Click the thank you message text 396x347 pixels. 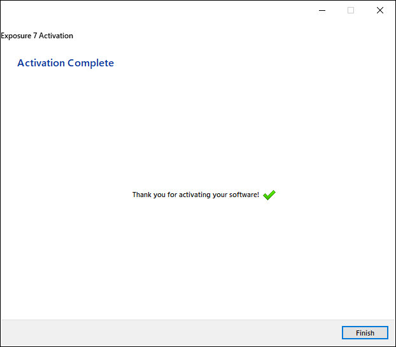[195, 195]
